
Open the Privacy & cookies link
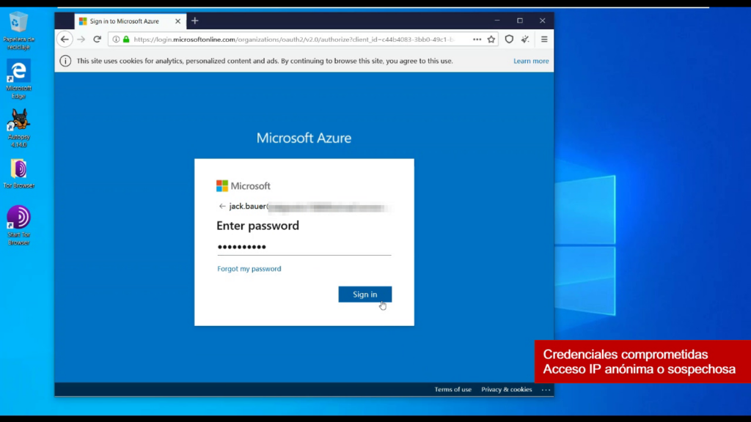[507, 390]
